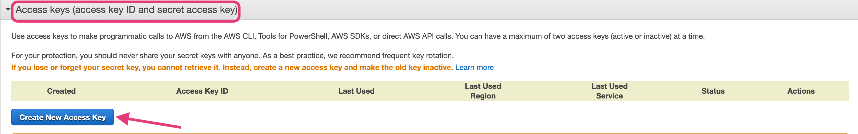Click the 'For your protection' key rotation text
Screen dimensions: 858x134
[x=232, y=55]
